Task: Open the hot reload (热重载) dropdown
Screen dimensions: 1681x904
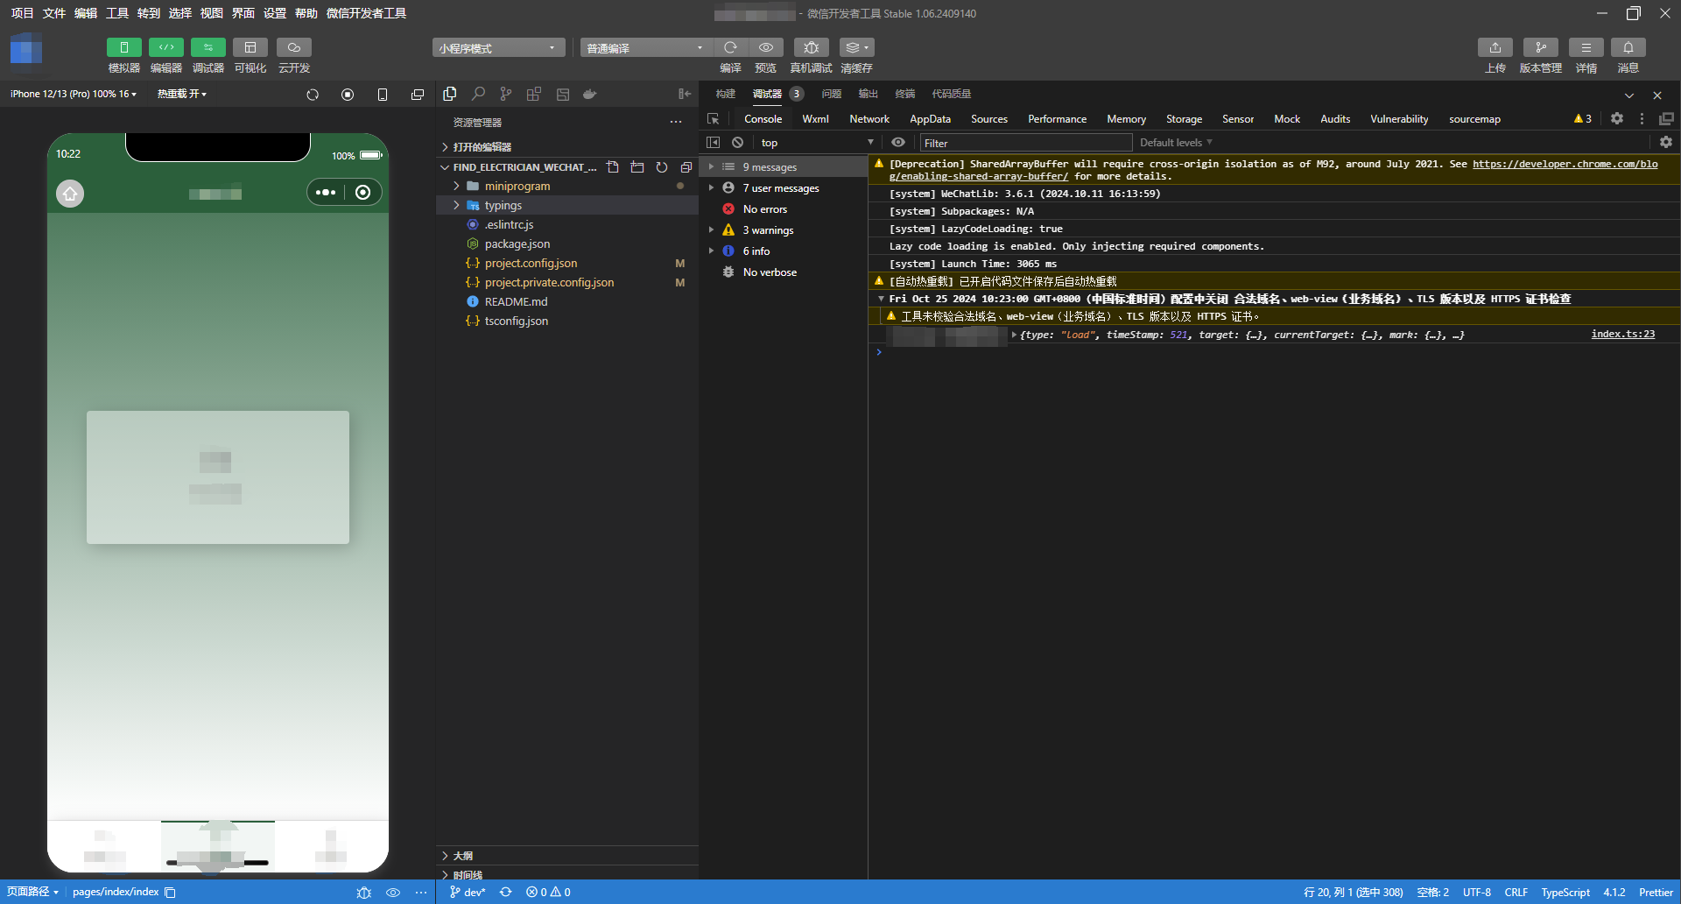Action: 182,94
